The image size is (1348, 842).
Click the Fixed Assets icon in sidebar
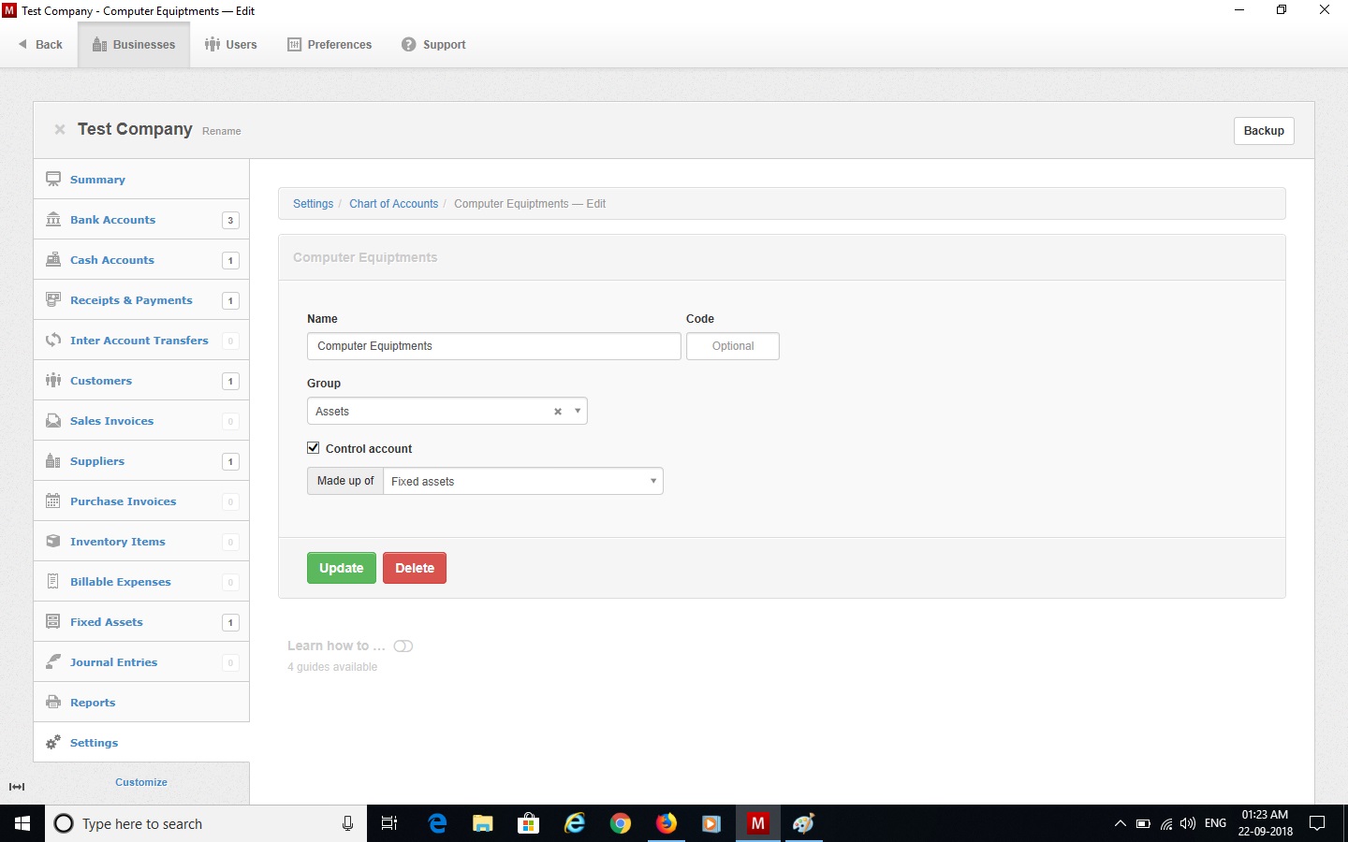(53, 621)
